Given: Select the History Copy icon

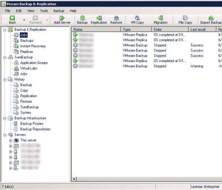Looking at the screenshot, I should click(x=16, y=91).
